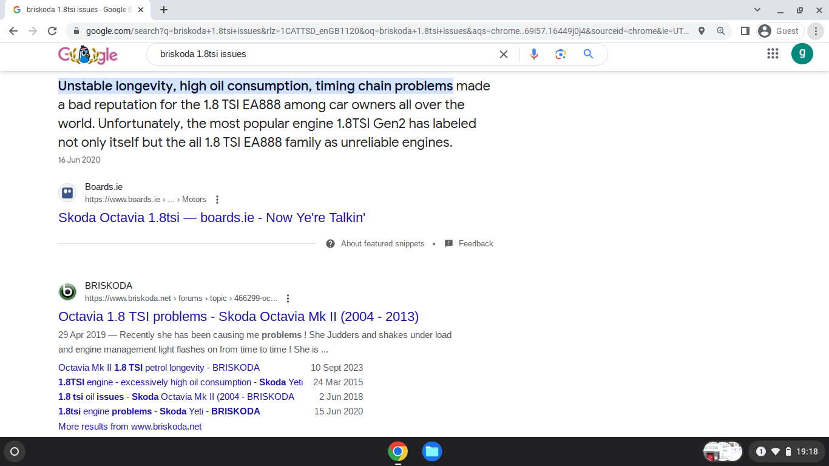Click the browser address bar URL
The image size is (829, 466).
(387, 31)
